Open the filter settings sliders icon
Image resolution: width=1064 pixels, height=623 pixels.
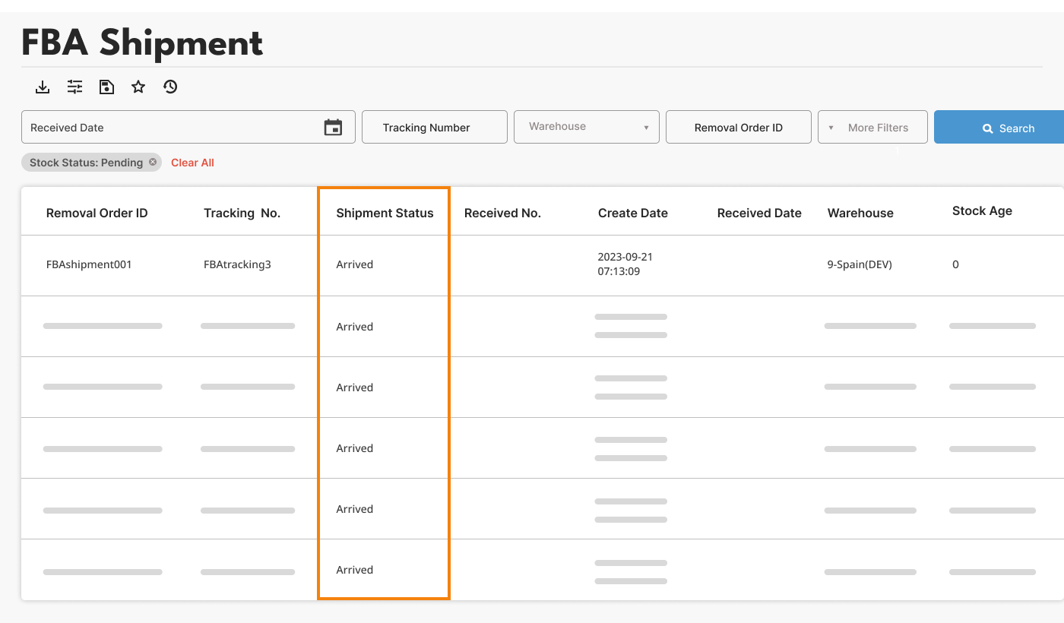(74, 87)
